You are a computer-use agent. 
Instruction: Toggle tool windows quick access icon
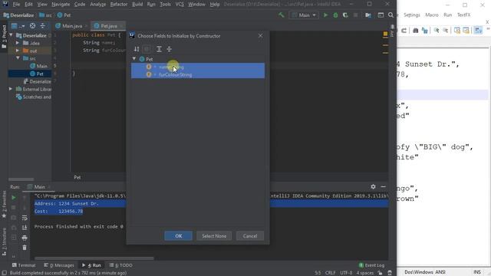tap(5, 273)
